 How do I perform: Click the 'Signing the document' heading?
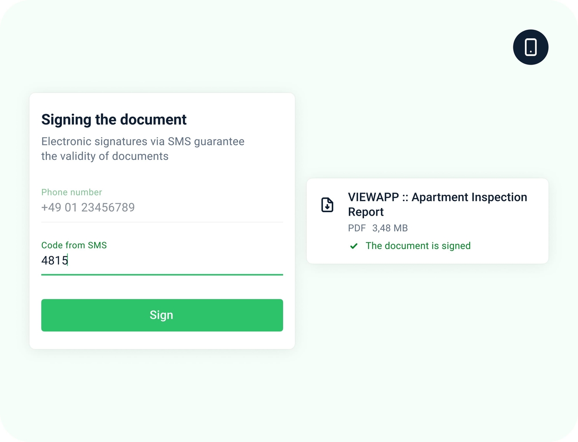114,119
